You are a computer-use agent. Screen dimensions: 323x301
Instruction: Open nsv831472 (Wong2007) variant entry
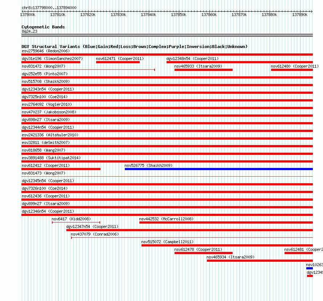tap(44, 66)
